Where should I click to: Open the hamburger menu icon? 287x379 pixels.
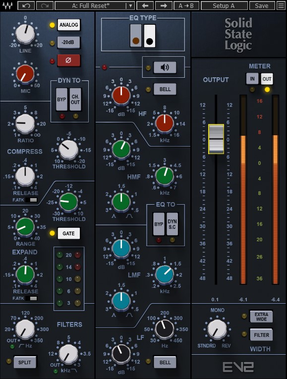click(281, 5)
